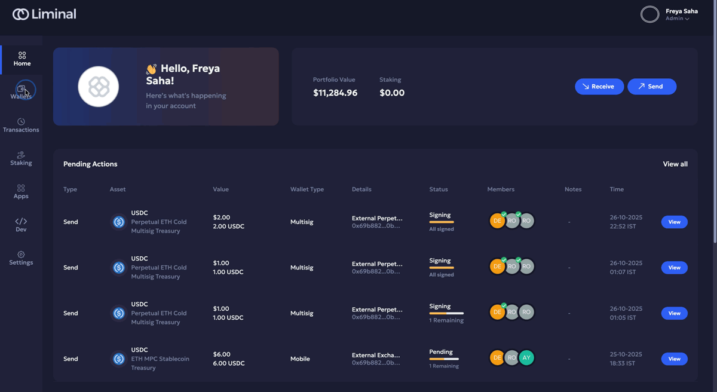The width and height of the screenshot is (717, 392).
Task: Open the Staking sidebar section
Action: tap(22, 158)
